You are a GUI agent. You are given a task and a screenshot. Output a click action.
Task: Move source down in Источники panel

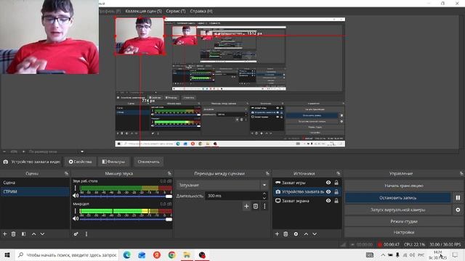pyautogui.click(x=315, y=233)
